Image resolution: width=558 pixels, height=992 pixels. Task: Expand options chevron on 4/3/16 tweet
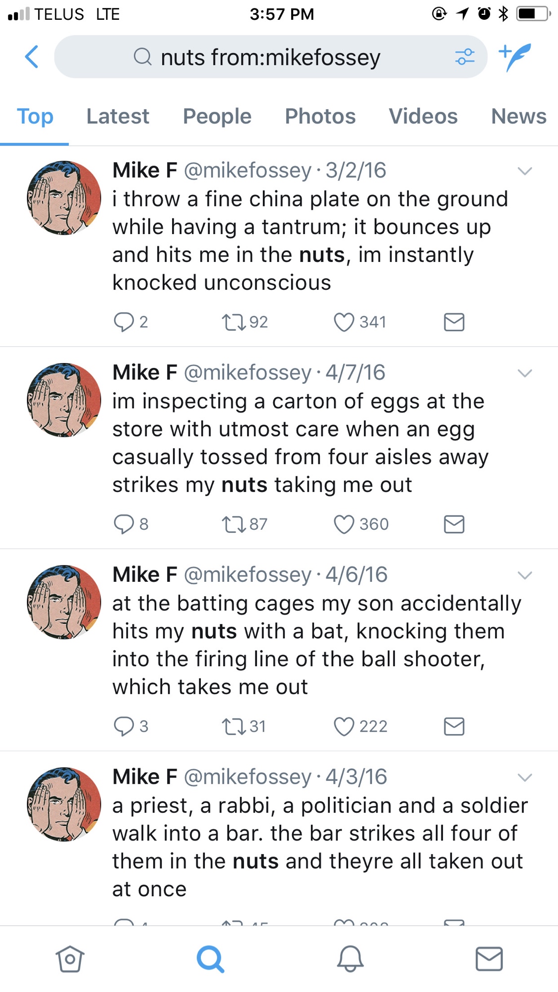525,777
